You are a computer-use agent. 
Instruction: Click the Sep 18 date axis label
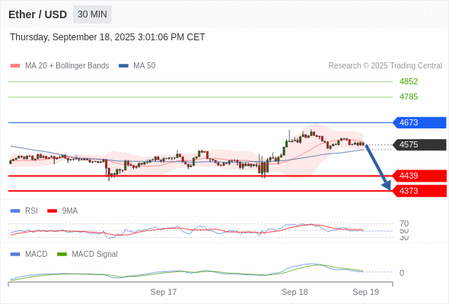[295, 292]
